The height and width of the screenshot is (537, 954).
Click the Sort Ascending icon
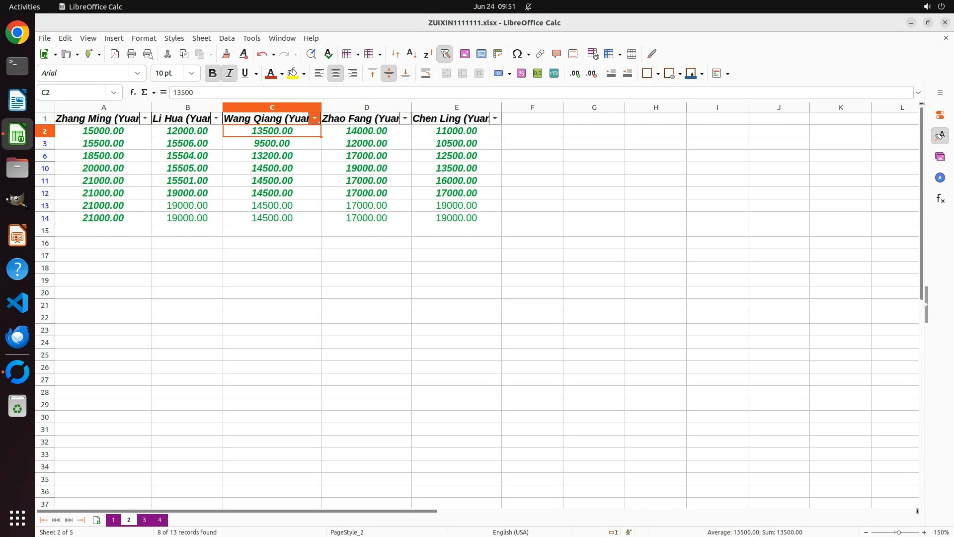(x=411, y=54)
